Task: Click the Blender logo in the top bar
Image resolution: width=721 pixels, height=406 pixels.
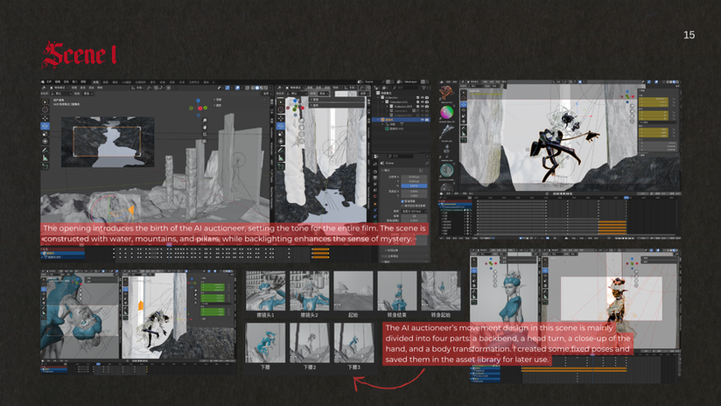Action: [43, 82]
